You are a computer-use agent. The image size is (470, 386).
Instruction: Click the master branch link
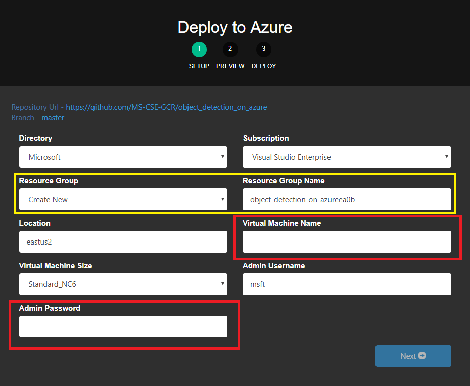[53, 118]
